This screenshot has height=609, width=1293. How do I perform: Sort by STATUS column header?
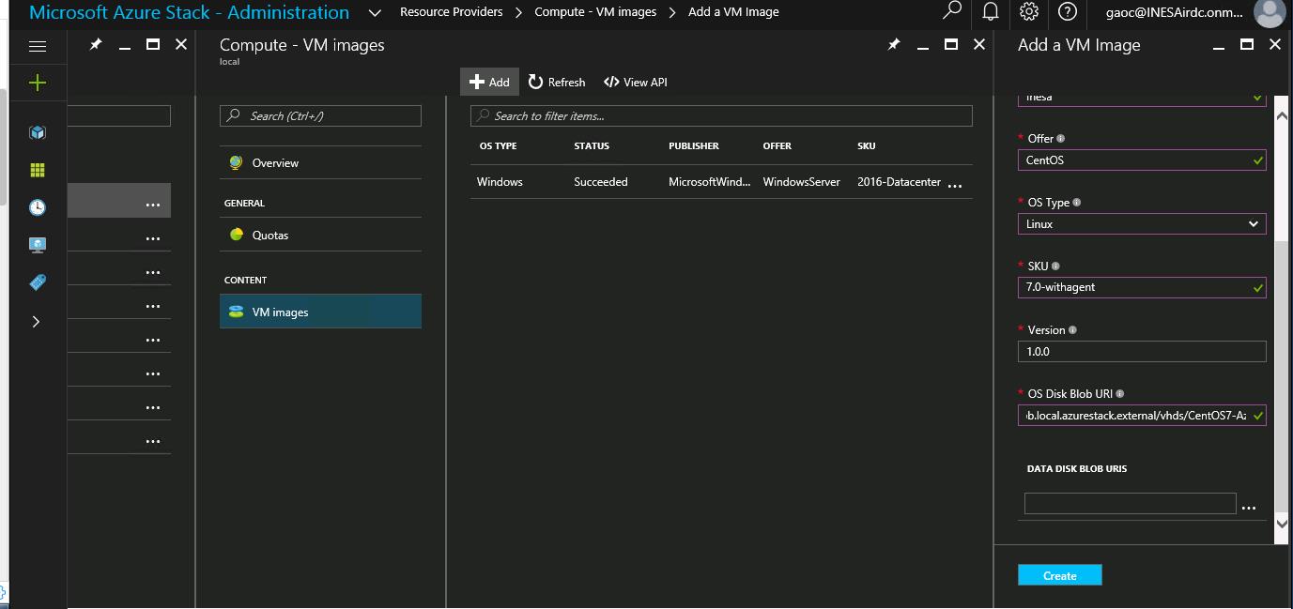[592, 145]
